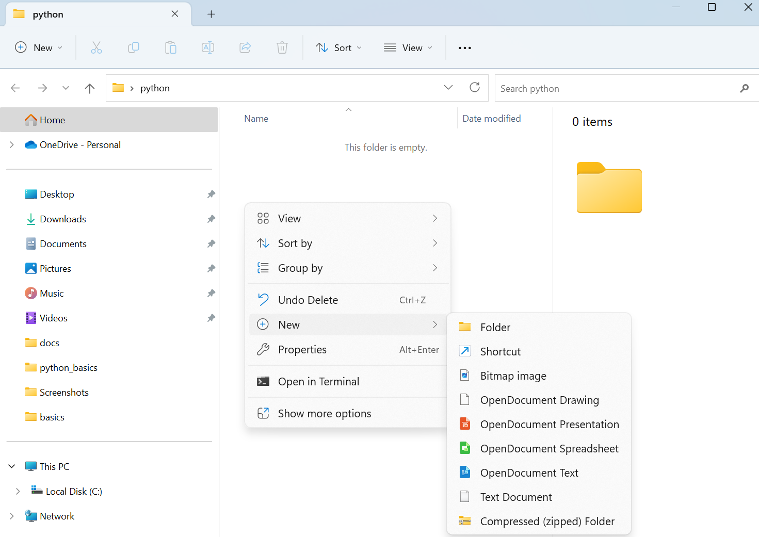
Task: Open Sort by submenu in context menu
Action: [348, 243]
